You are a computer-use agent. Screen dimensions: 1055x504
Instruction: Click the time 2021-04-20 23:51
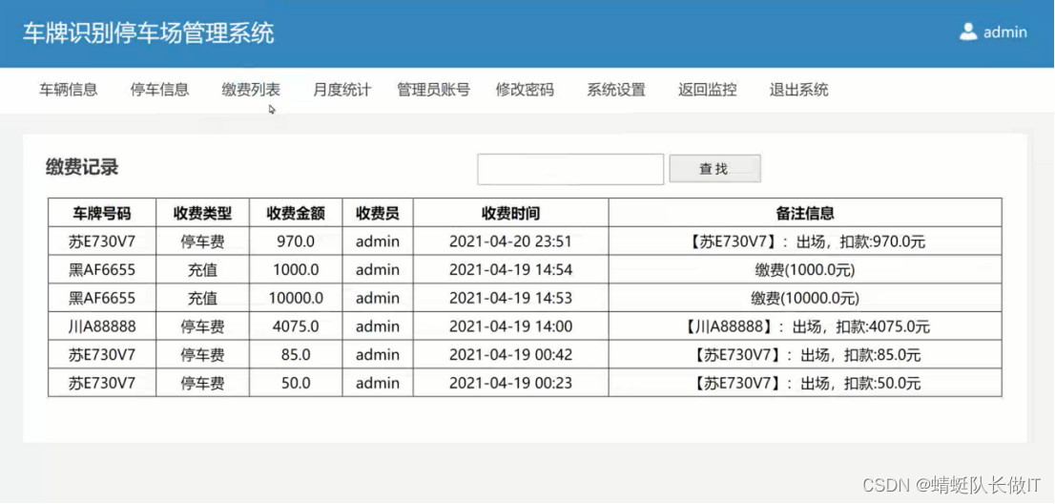pyautogui.click(x=510, y=241)
